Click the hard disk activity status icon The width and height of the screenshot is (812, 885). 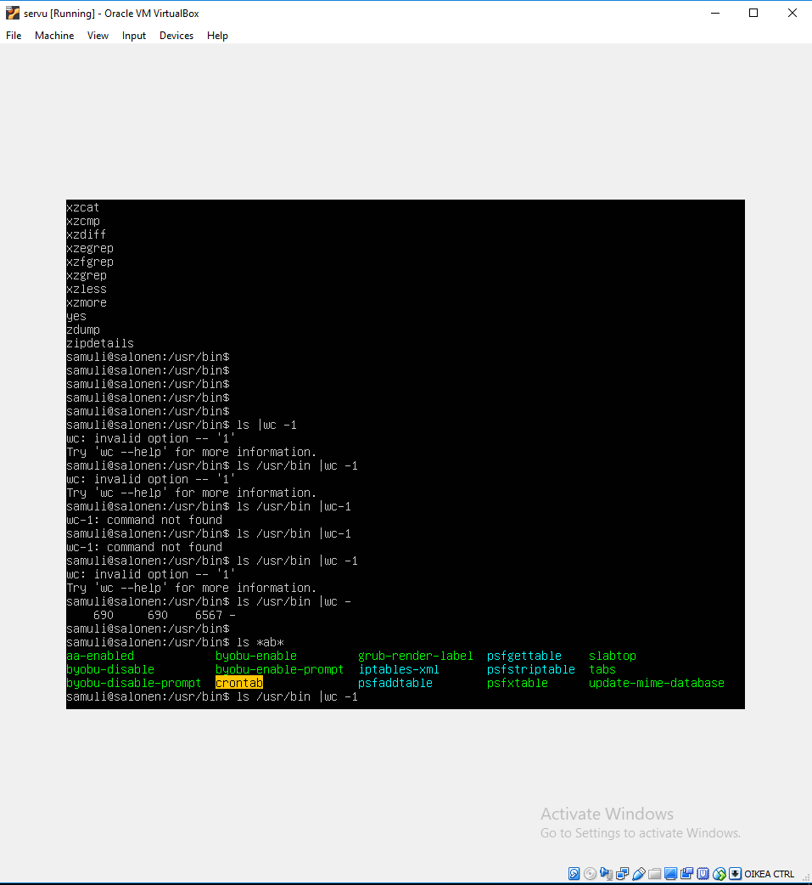point(574,873)
